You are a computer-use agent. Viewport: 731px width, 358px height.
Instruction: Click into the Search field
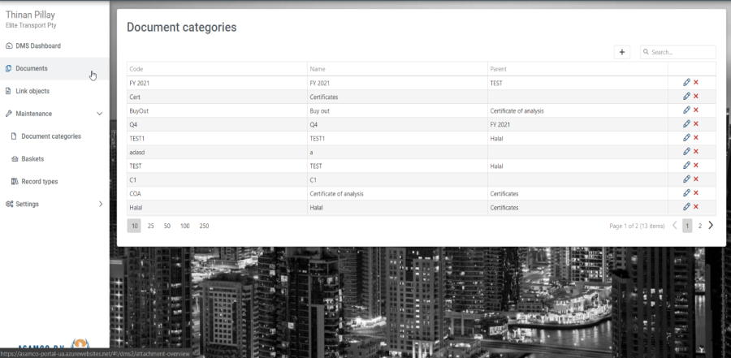pyautogui.click(x=681, y=52)
